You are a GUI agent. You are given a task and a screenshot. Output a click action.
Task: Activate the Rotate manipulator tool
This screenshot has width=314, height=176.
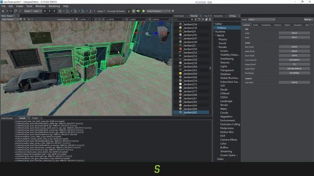point(16,11)
